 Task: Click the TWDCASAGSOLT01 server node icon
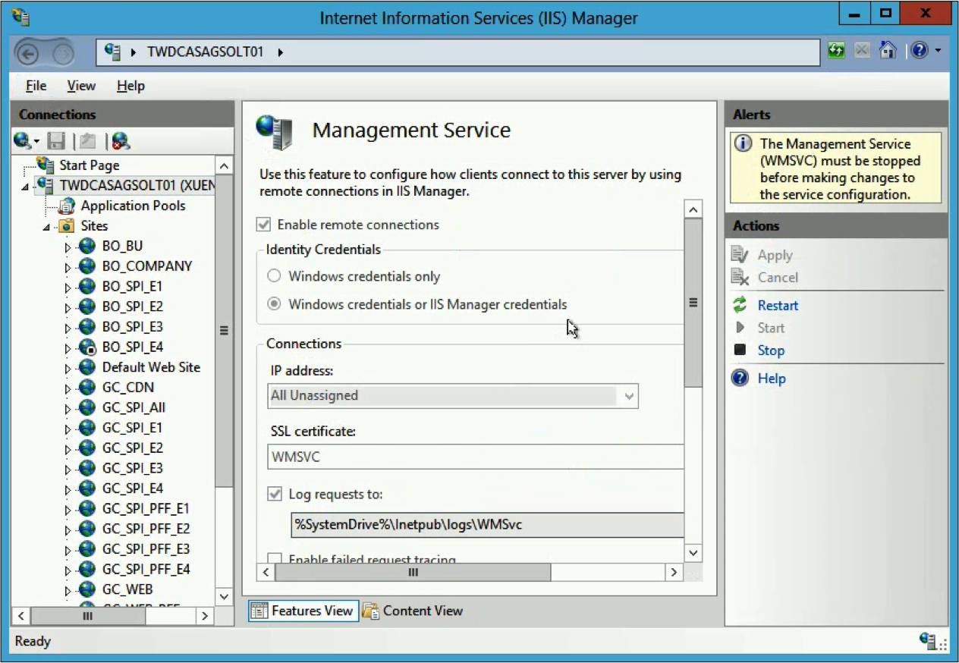(46, 185)
